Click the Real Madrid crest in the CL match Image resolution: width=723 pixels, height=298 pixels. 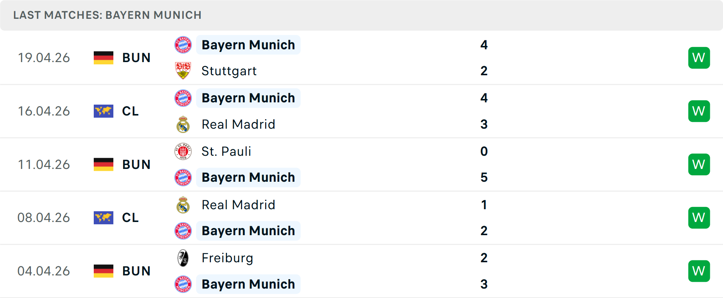tap(183, 124)
